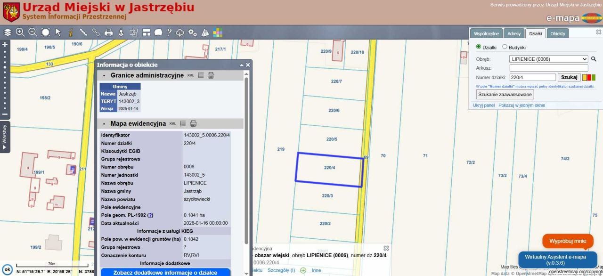Click the cloud download icon
Viewport: 603px width, 276px height.
tap(181, 32)
